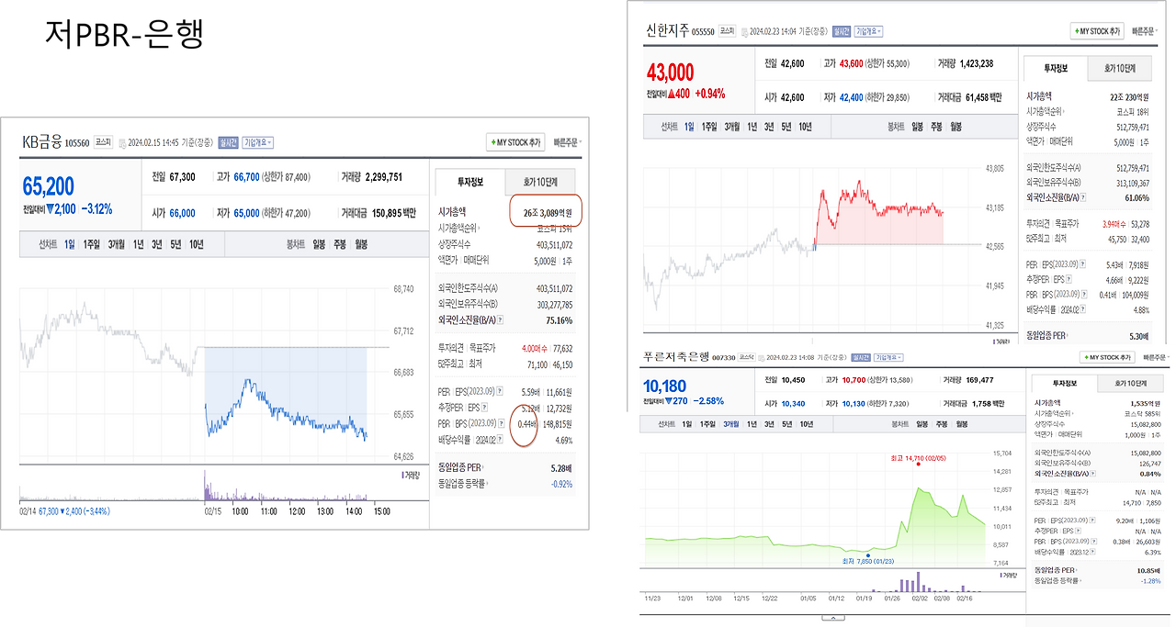Click help icon beside 추정PER EPS in 신한지주
Viewport: 1176px width, 627px height.
click(x=1069, y=279)
